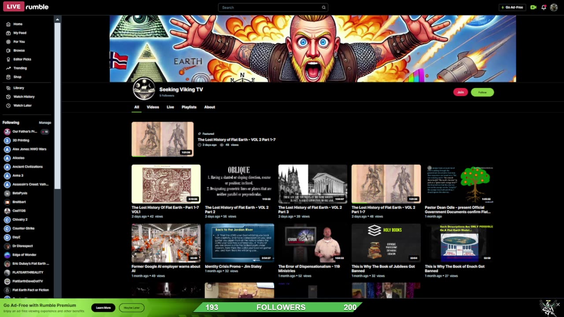Close the Rumble Premium banner with X
Image resolution: width=564 pixels, height=317 pixels.
[x=558, y=304]
